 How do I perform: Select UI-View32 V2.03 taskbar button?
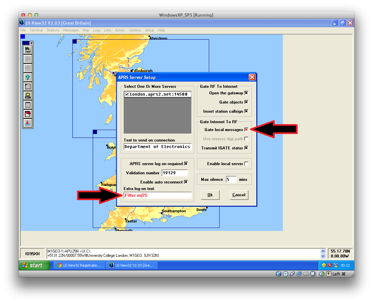132,265
